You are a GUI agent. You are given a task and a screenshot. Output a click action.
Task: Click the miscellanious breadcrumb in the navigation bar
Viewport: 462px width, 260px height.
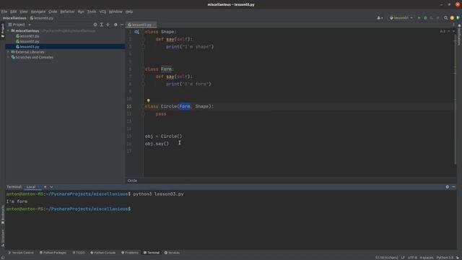pyautogui.click(x=14, y=18)
